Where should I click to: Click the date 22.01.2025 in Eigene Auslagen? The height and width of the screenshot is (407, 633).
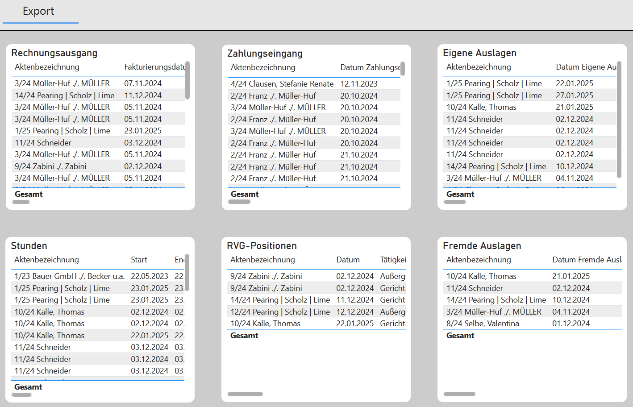pos(575,83)
